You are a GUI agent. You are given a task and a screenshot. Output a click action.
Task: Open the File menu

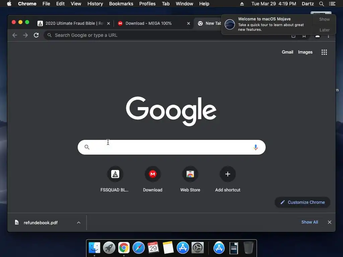[46, 4]
